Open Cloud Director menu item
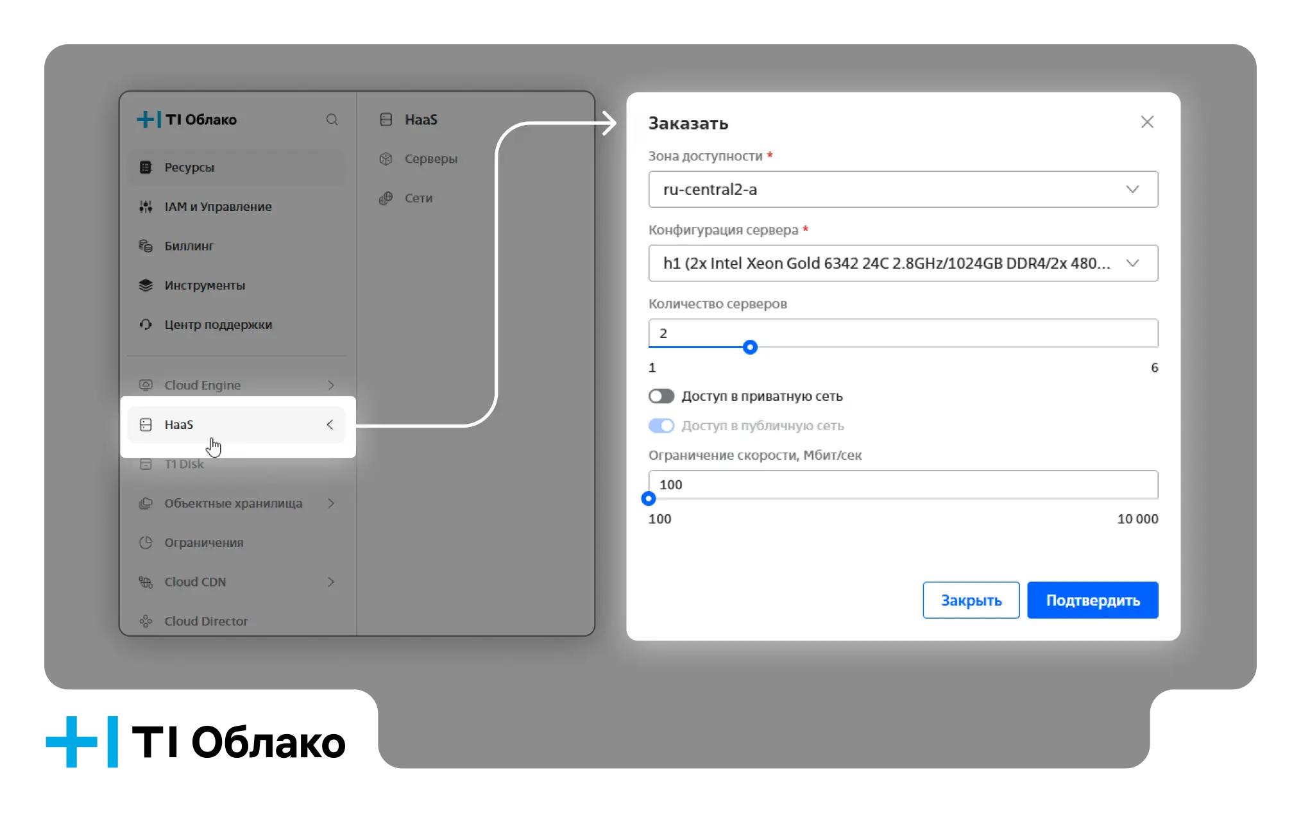 (x=237, y=621)
